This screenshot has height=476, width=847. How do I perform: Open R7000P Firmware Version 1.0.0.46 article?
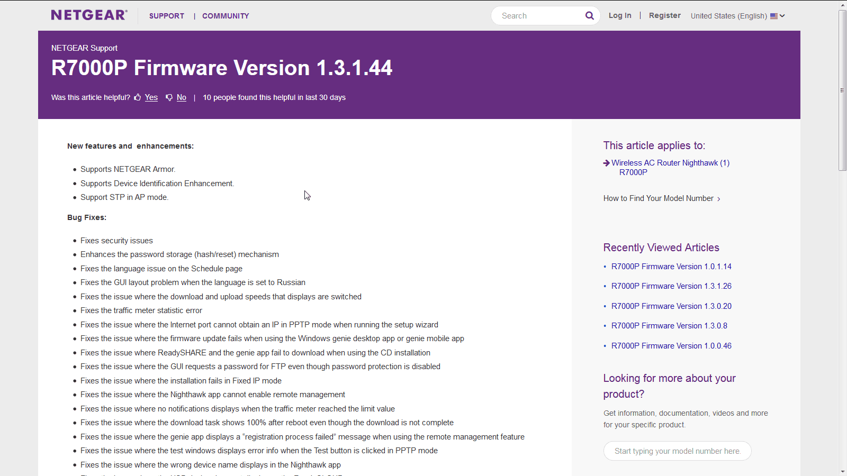[671, 346]
